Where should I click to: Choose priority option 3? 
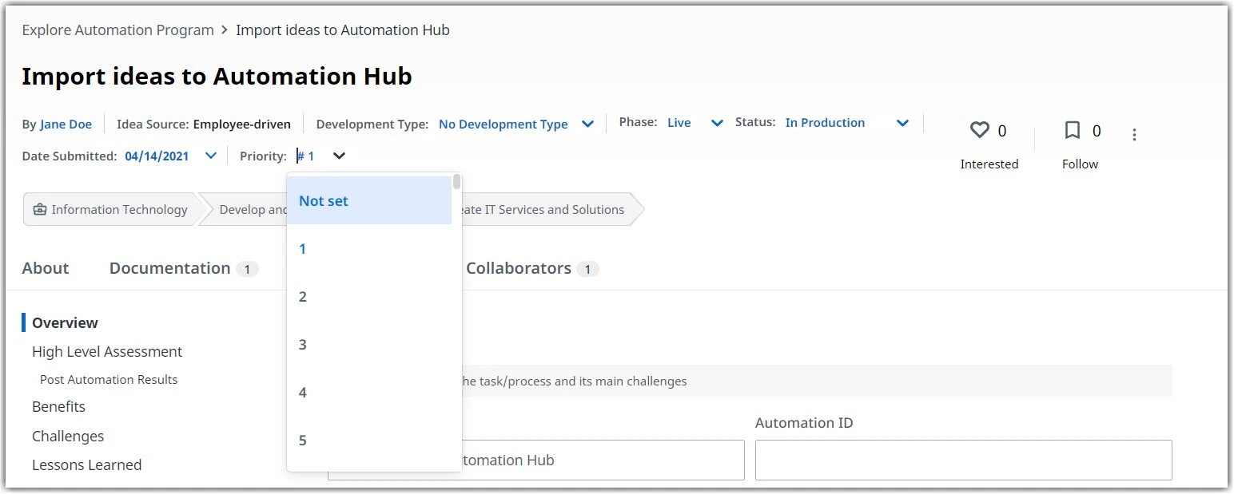(x=369, y=345)
